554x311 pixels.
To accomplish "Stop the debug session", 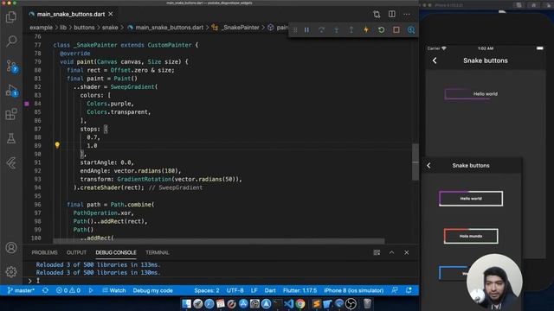I will coord(396,30).
